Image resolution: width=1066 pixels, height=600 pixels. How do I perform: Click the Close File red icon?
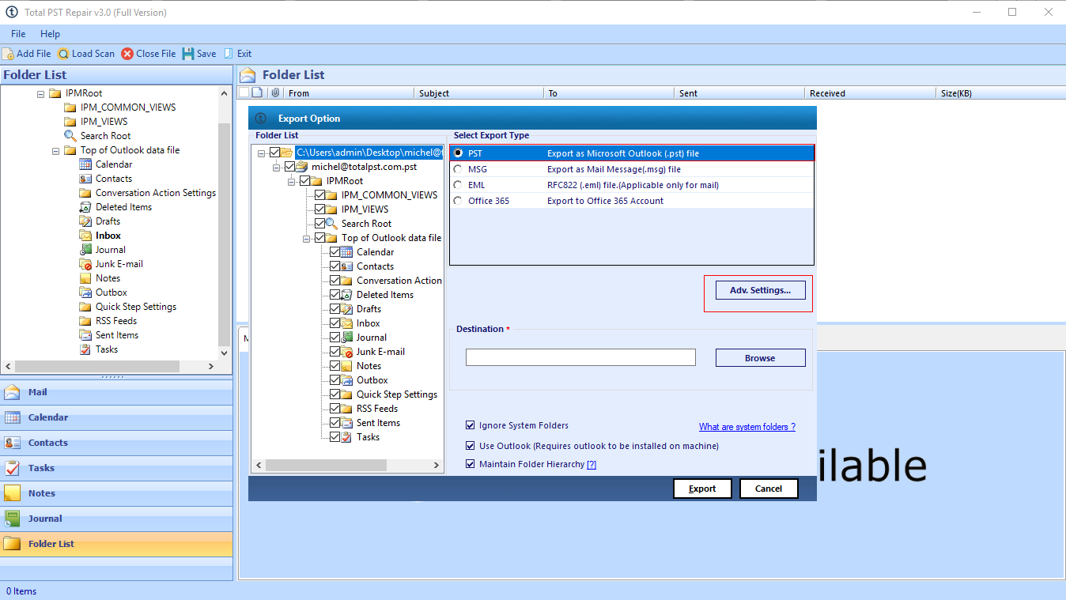127,54
